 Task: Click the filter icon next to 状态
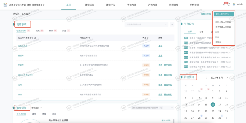148,38
